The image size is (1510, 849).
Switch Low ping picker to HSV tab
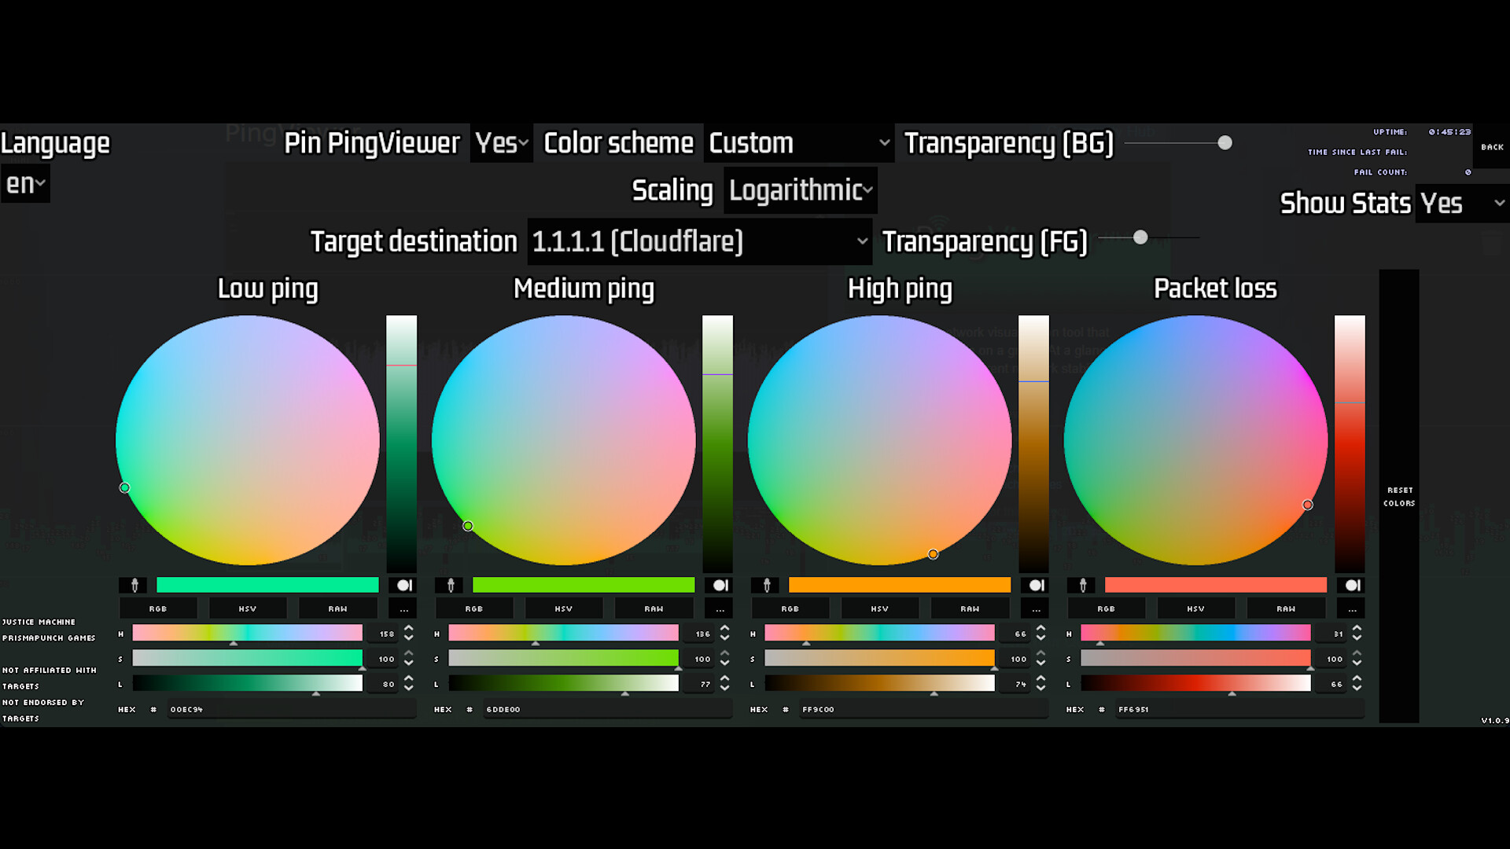coord(248,608)
